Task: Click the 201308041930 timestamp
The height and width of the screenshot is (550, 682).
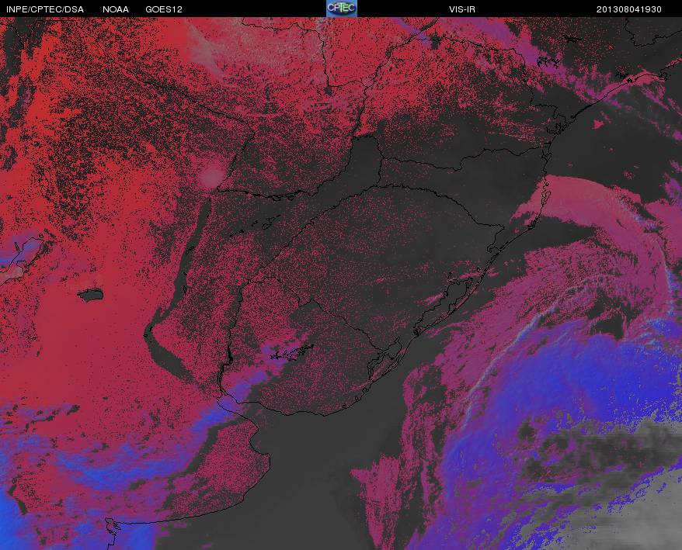Action: [x=629, y=9]
